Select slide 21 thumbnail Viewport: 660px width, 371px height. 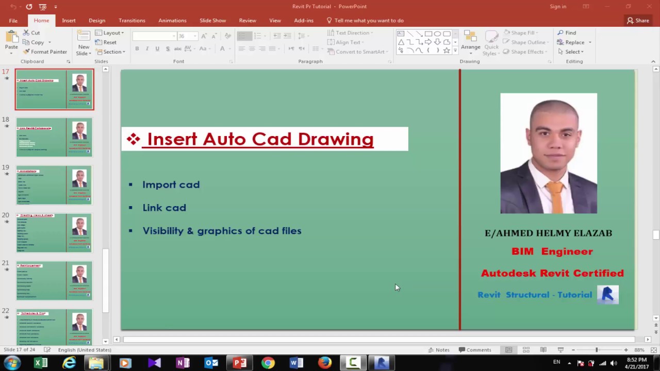[54, 281]
